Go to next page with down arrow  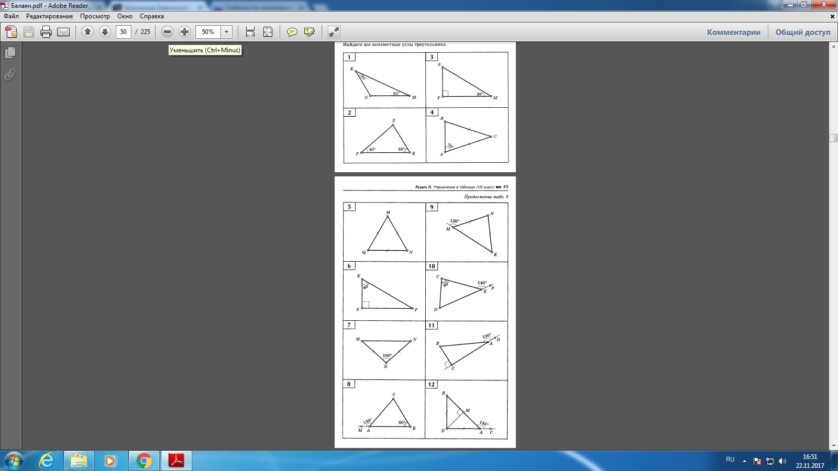coord(105,32)
